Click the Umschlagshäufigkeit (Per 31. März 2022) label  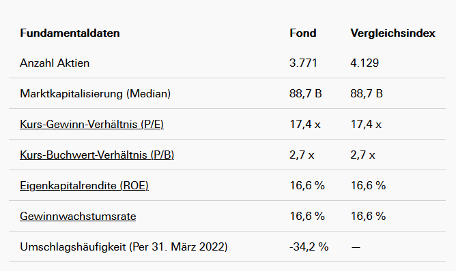(x=124, y=247)
